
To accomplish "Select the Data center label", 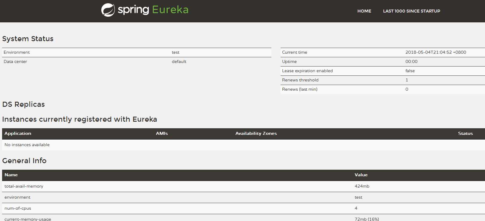I will [15, 61].
